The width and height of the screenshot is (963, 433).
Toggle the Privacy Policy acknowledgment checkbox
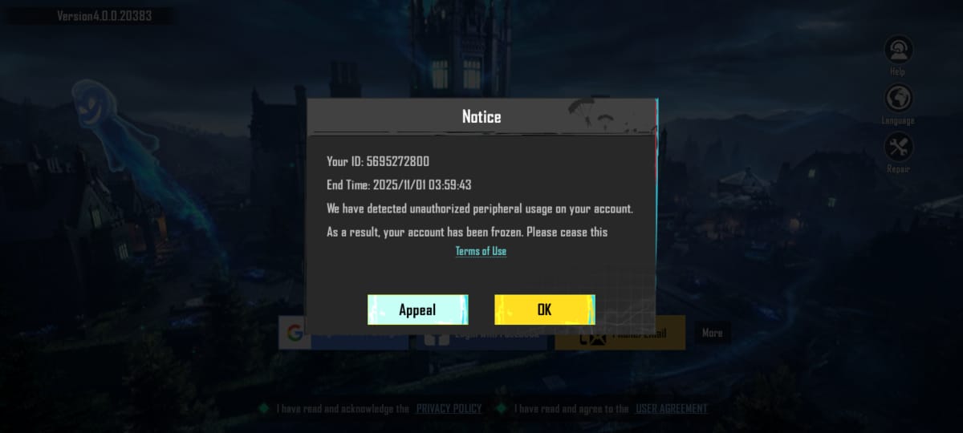[263, 409]
